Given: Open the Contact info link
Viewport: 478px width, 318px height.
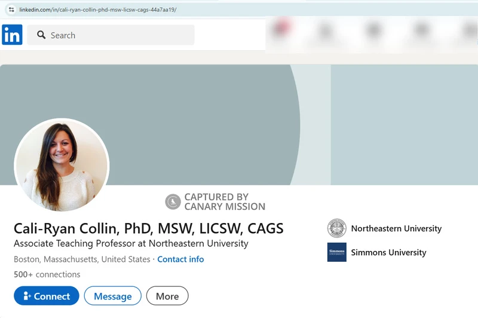Looking at the screenshot, I should 180,259.
